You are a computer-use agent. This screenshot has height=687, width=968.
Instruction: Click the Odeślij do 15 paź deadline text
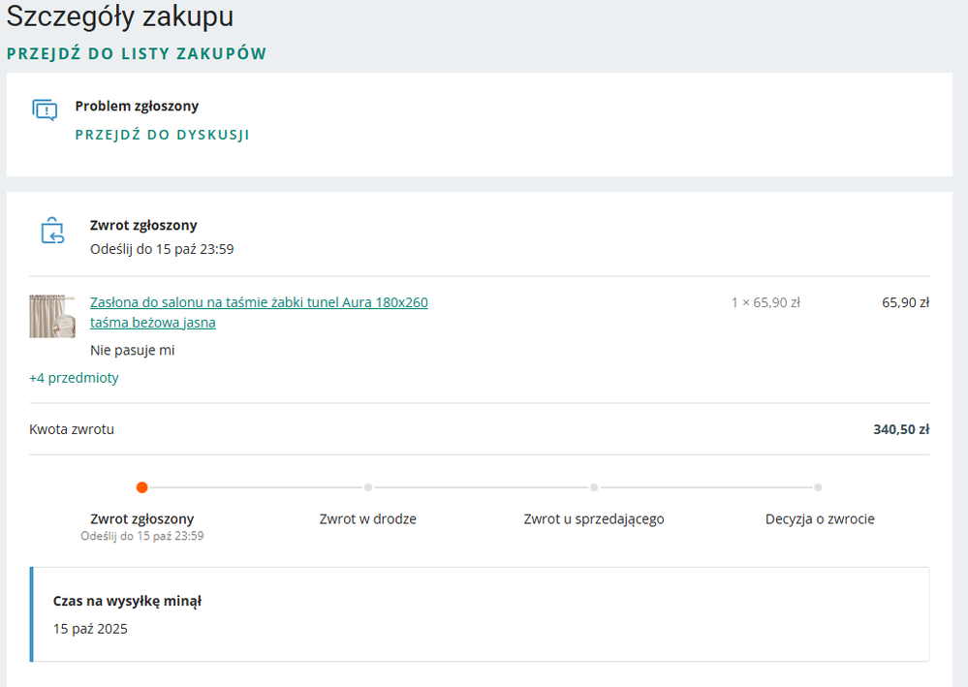tap(164, 249)
